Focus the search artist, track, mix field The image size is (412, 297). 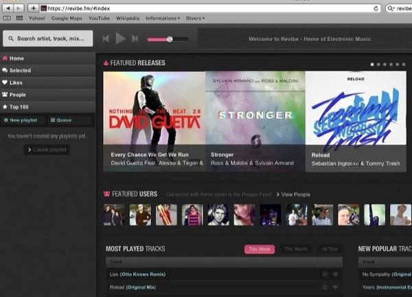coord(48,38)
